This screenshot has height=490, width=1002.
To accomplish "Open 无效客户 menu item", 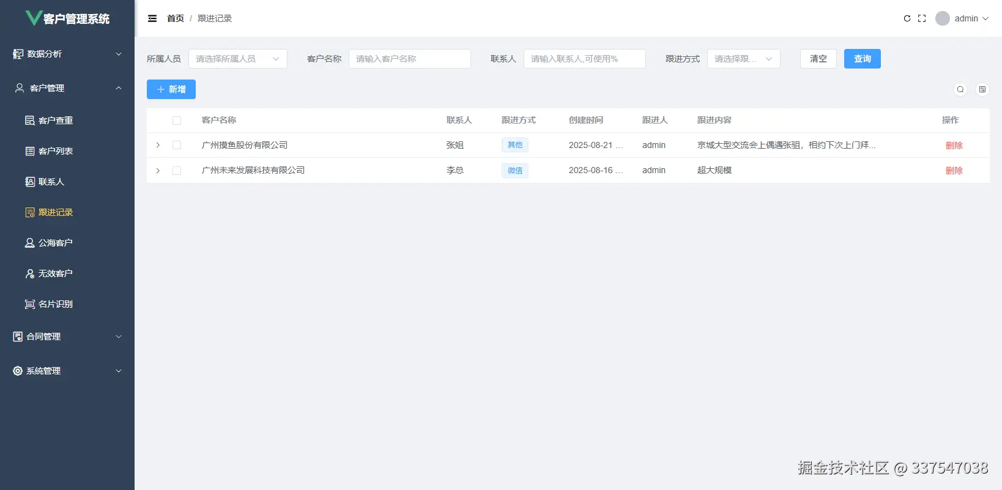I will coord(67,273).
